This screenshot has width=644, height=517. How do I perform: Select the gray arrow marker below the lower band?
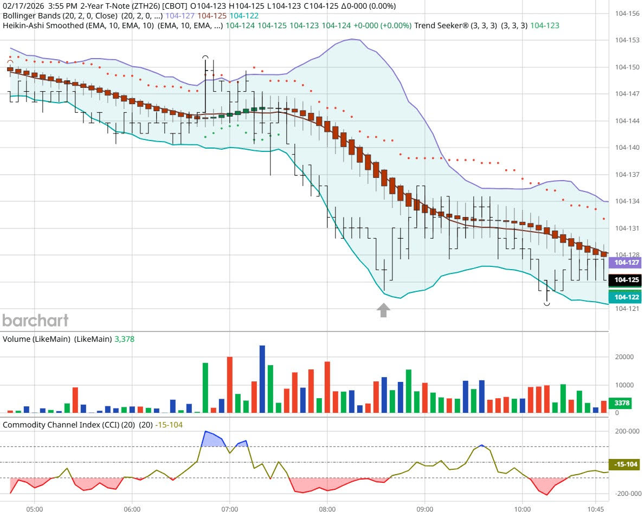point(383,310)
